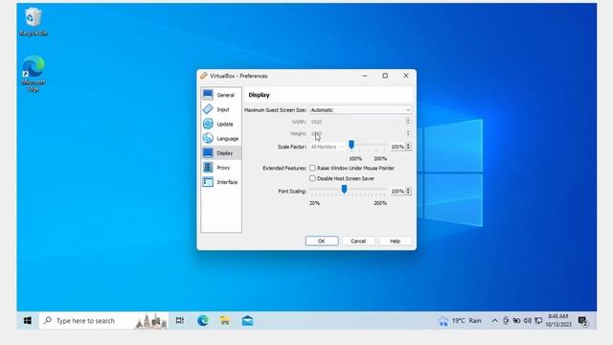This screenshot has height=345, width=613.
Task: Open Help for preferences dialog
Action: pos(395,241)
